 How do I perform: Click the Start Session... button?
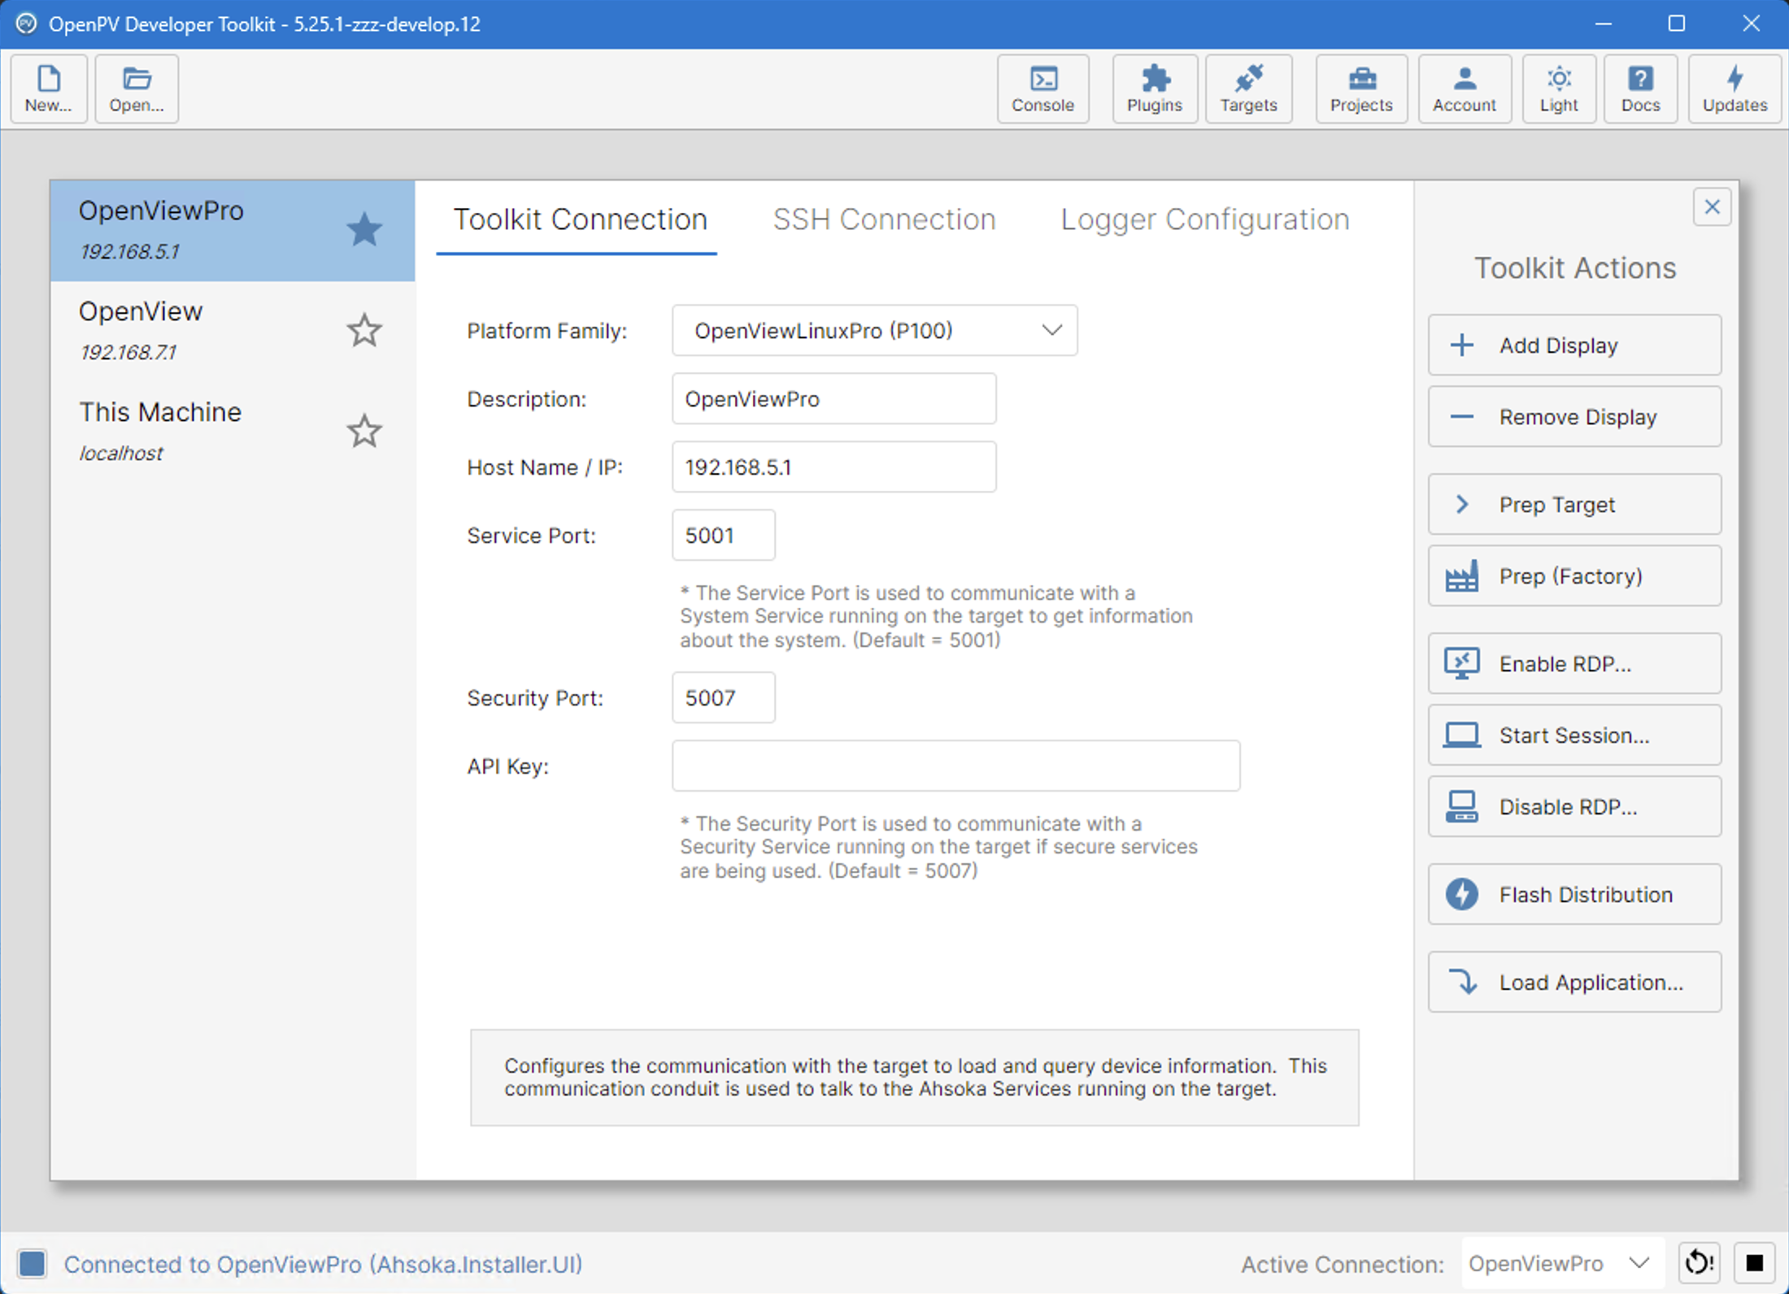pos(1574,736)
